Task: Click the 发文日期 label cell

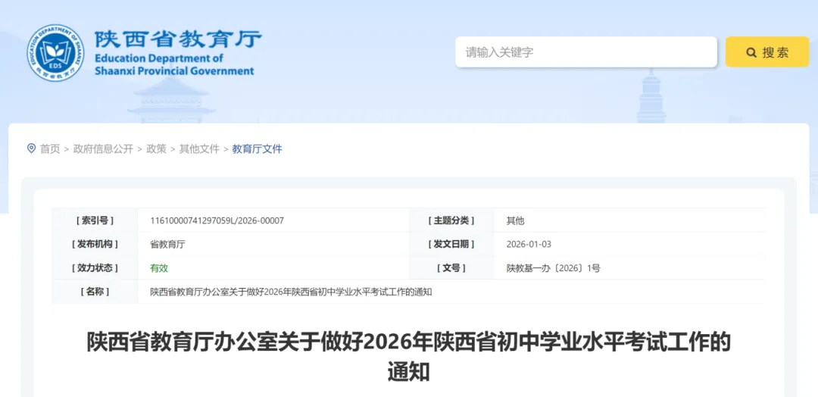Action: pyautogui.click(x=451, y=244)
